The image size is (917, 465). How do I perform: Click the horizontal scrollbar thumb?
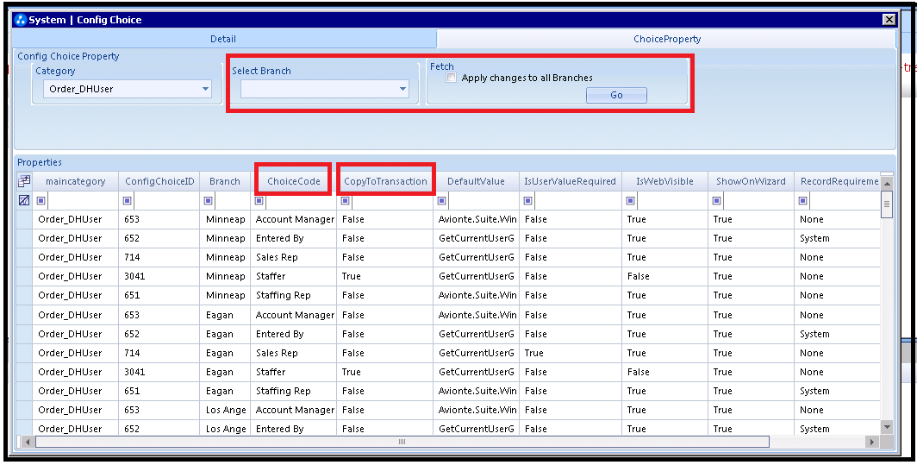402,442
